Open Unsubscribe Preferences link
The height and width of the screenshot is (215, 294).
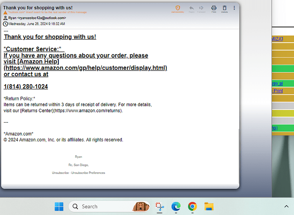[x=88, y=173]
